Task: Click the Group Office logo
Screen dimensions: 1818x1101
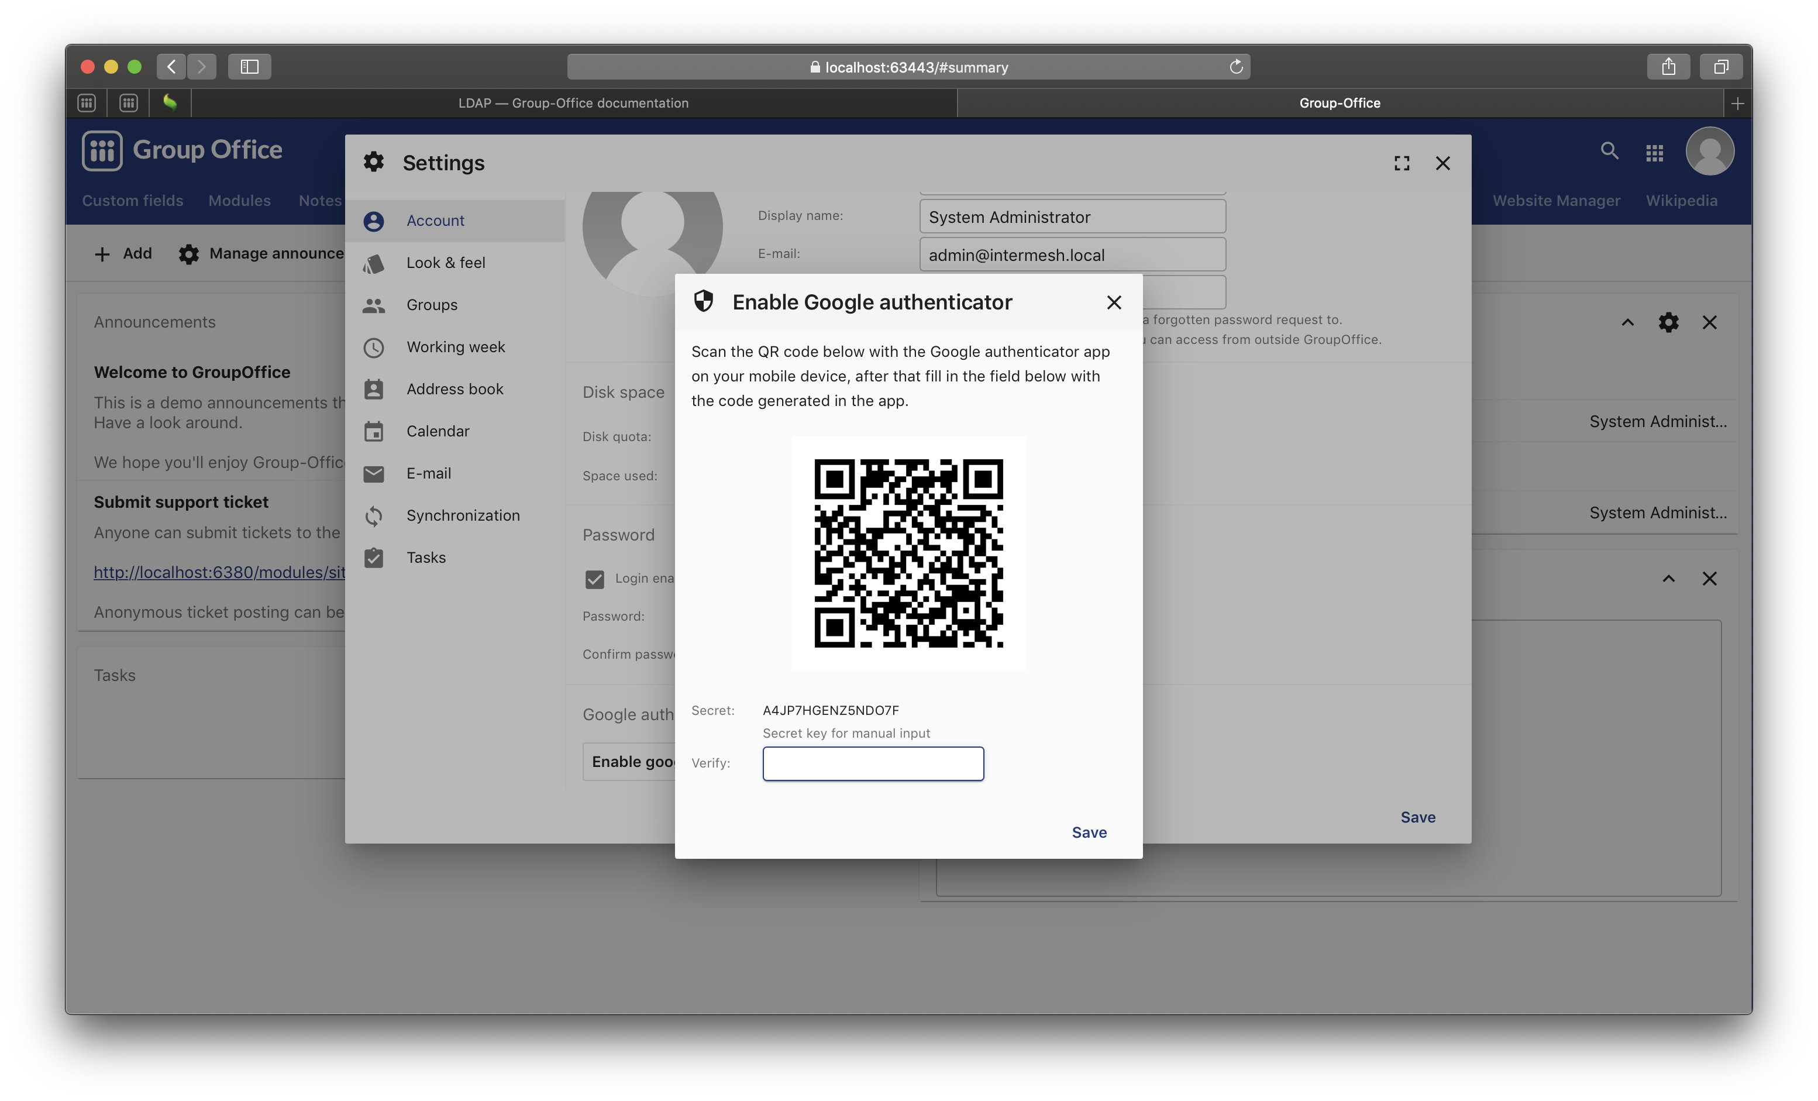Action: pyautogui.click(x=181, y=150)
